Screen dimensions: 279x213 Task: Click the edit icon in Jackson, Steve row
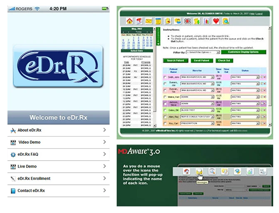point(262,103)
